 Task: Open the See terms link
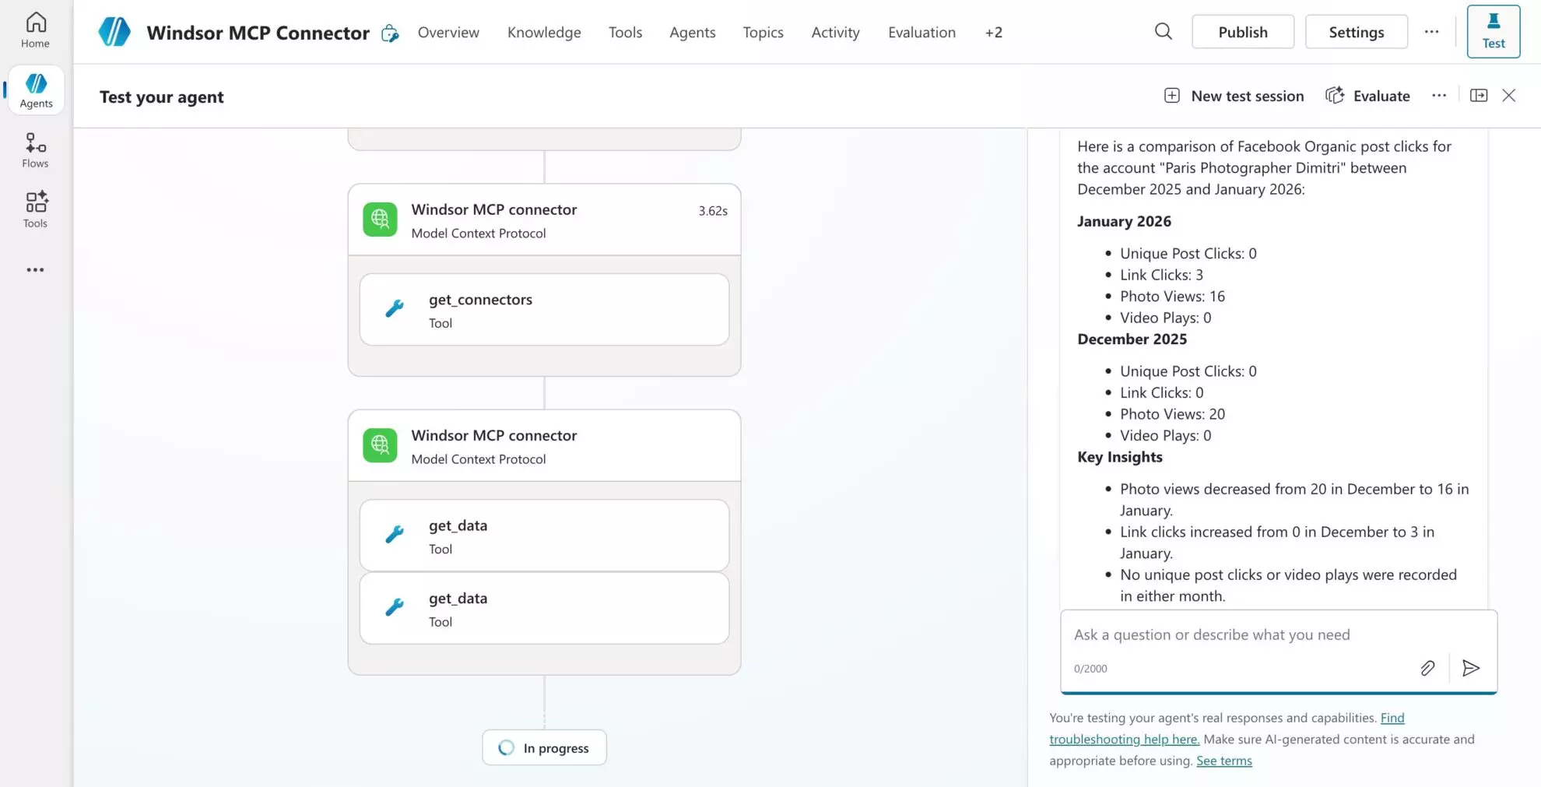click(x=1223, y=761)
